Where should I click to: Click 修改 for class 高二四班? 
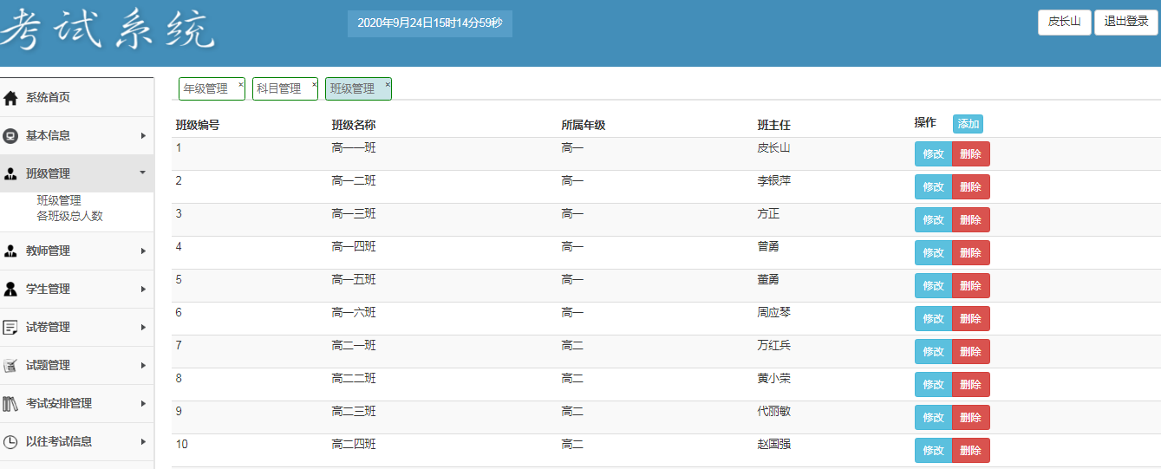[x=933, y=451]
